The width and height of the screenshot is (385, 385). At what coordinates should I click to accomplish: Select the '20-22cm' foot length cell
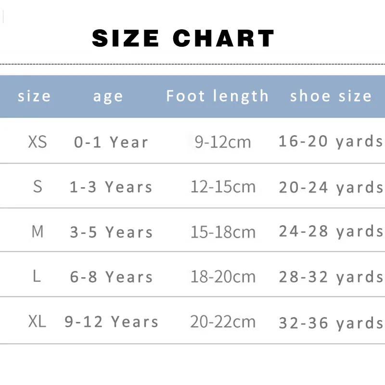pos(223,322)
